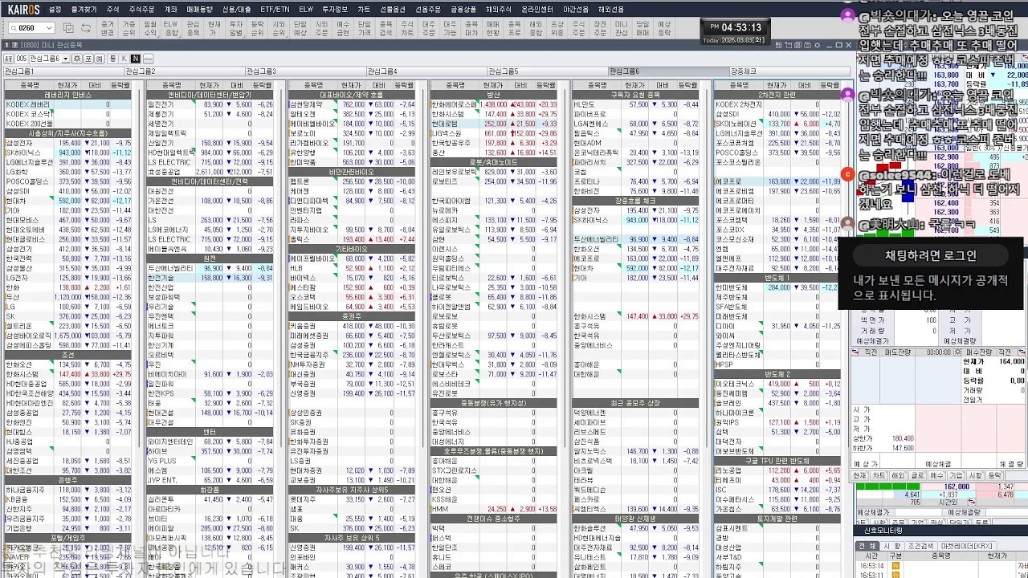Select the KODEX 레버리지 row

[68, 104]
